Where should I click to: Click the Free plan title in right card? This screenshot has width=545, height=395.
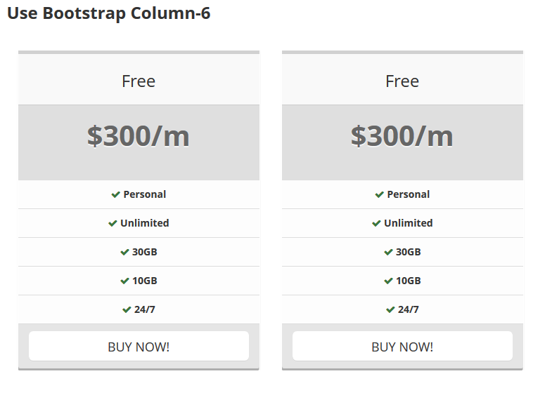point(402,81)
